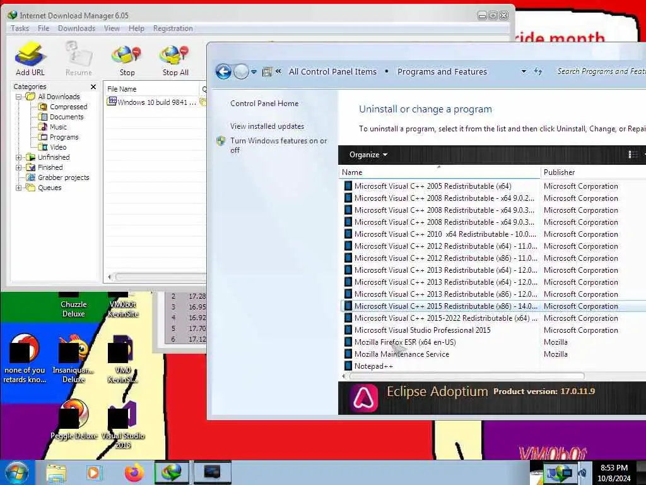Click the Search Programs and Features box
Screen dimensions: 646x485
(x=600, y=71)
